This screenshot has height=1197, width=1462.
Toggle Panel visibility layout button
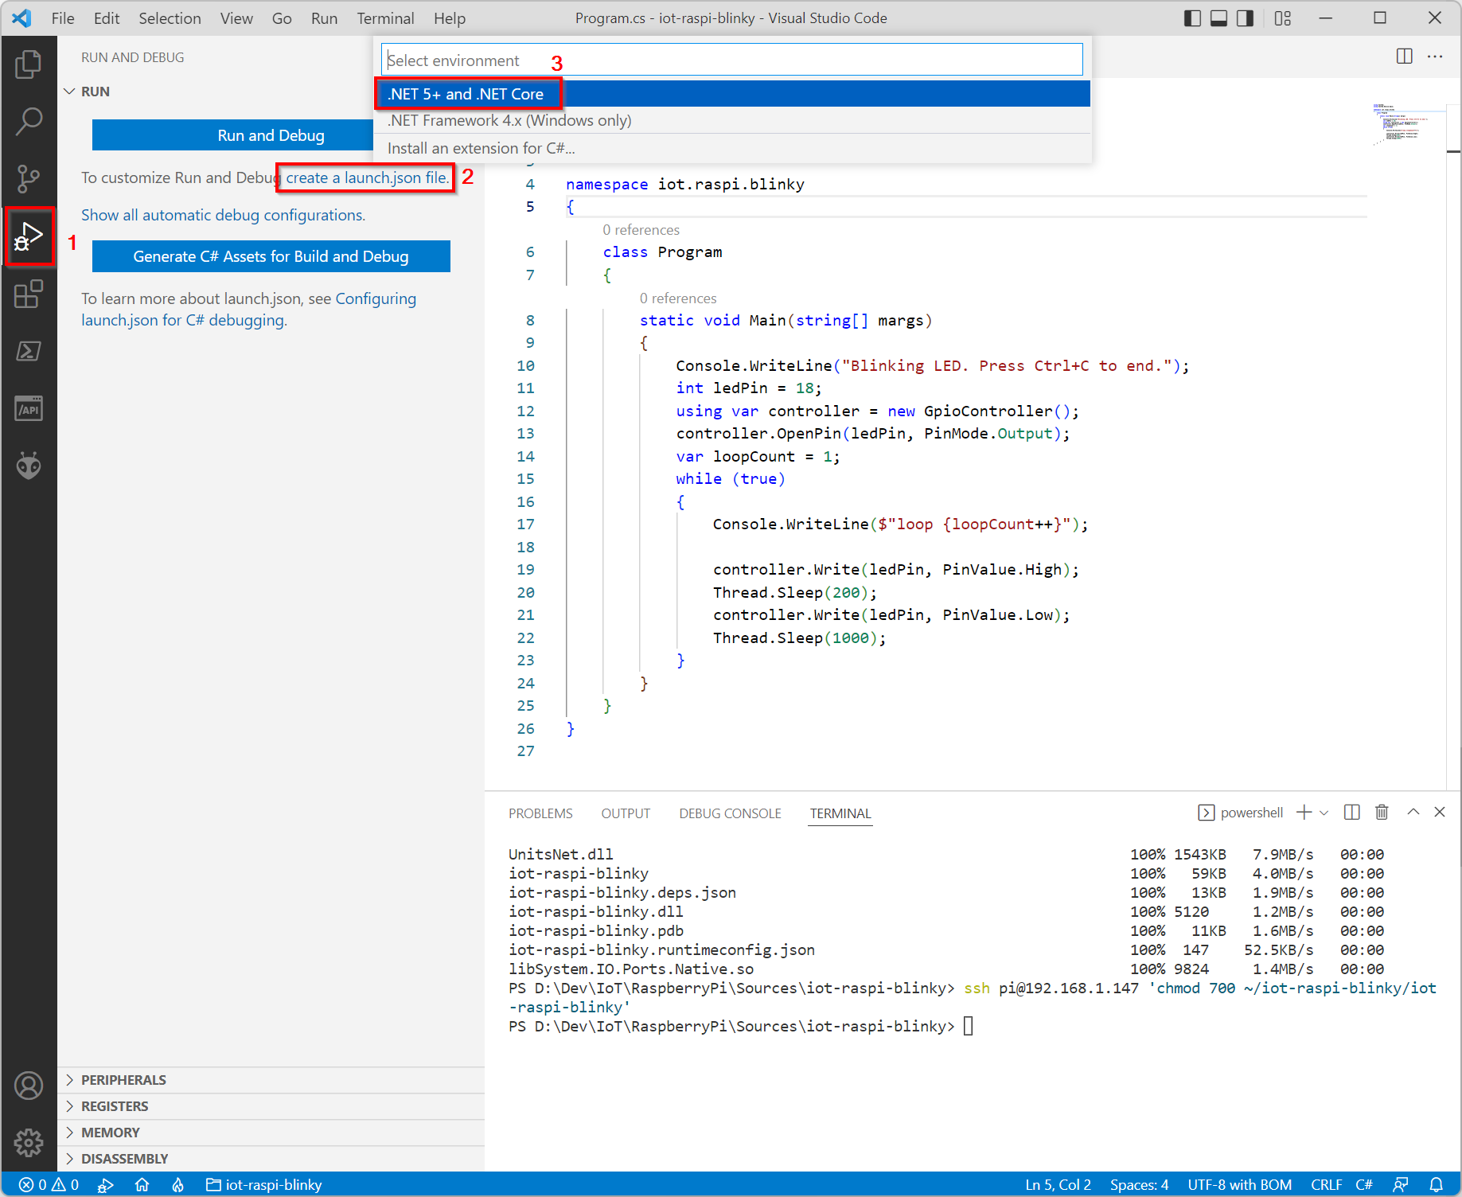click(x=1218, y=18)
